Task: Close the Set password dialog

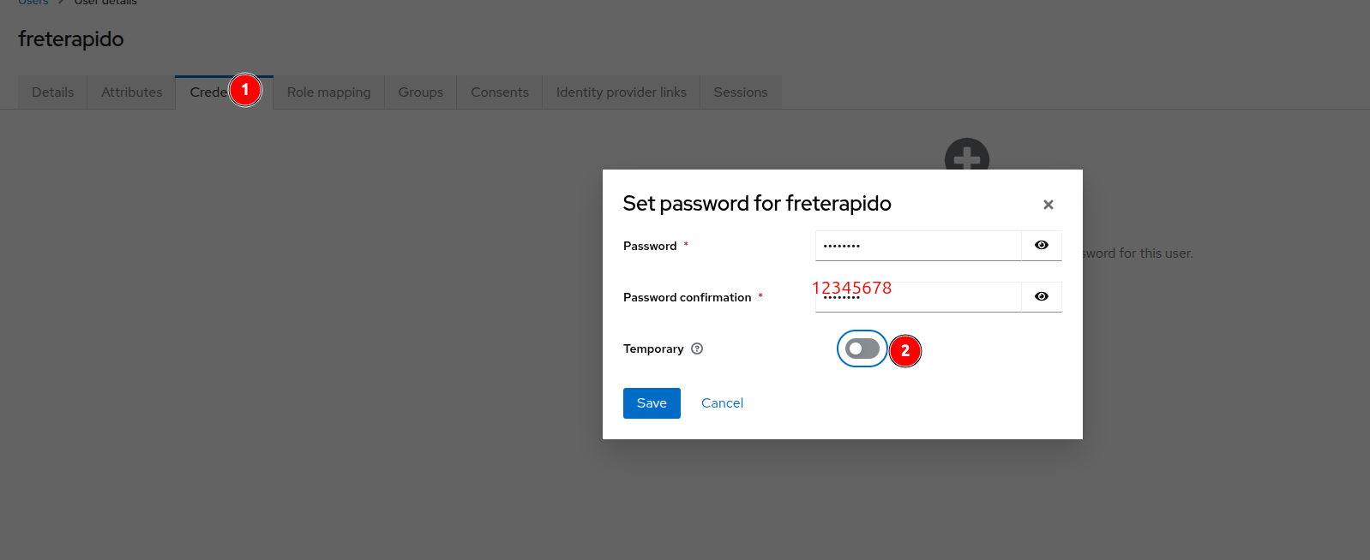Action: (1048, 205)
